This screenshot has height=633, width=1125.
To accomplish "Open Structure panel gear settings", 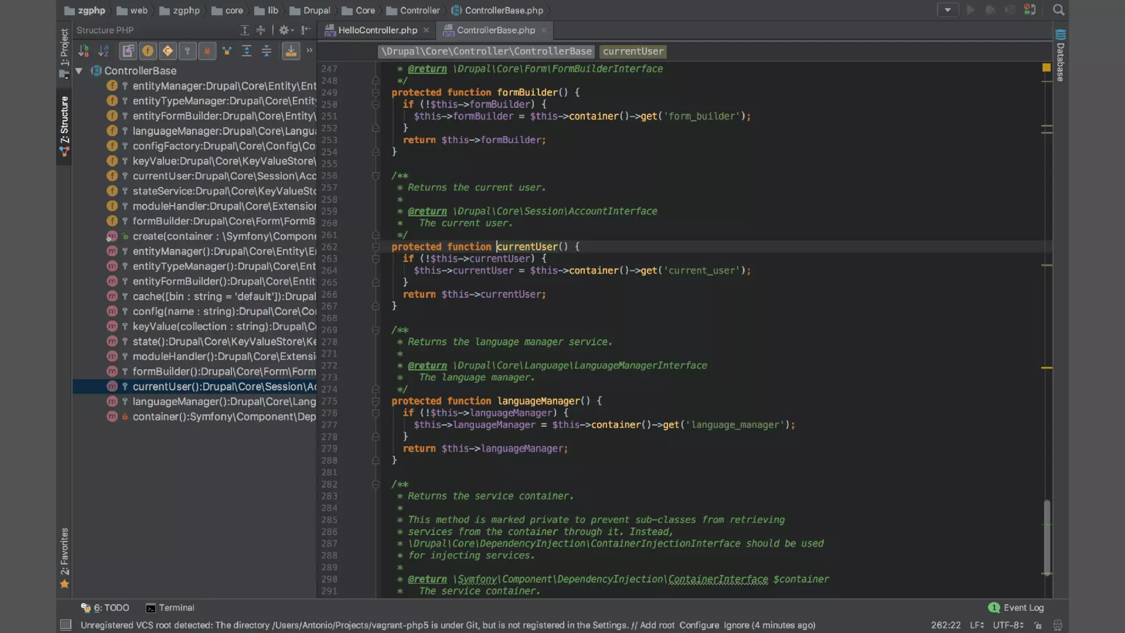I will tap(284, 30).
